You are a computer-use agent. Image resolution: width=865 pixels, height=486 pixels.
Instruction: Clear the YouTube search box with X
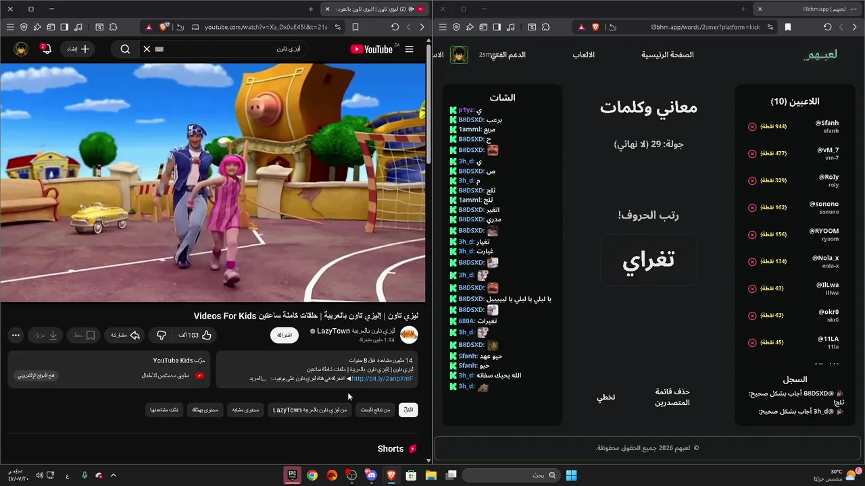(x=147, y=49)
